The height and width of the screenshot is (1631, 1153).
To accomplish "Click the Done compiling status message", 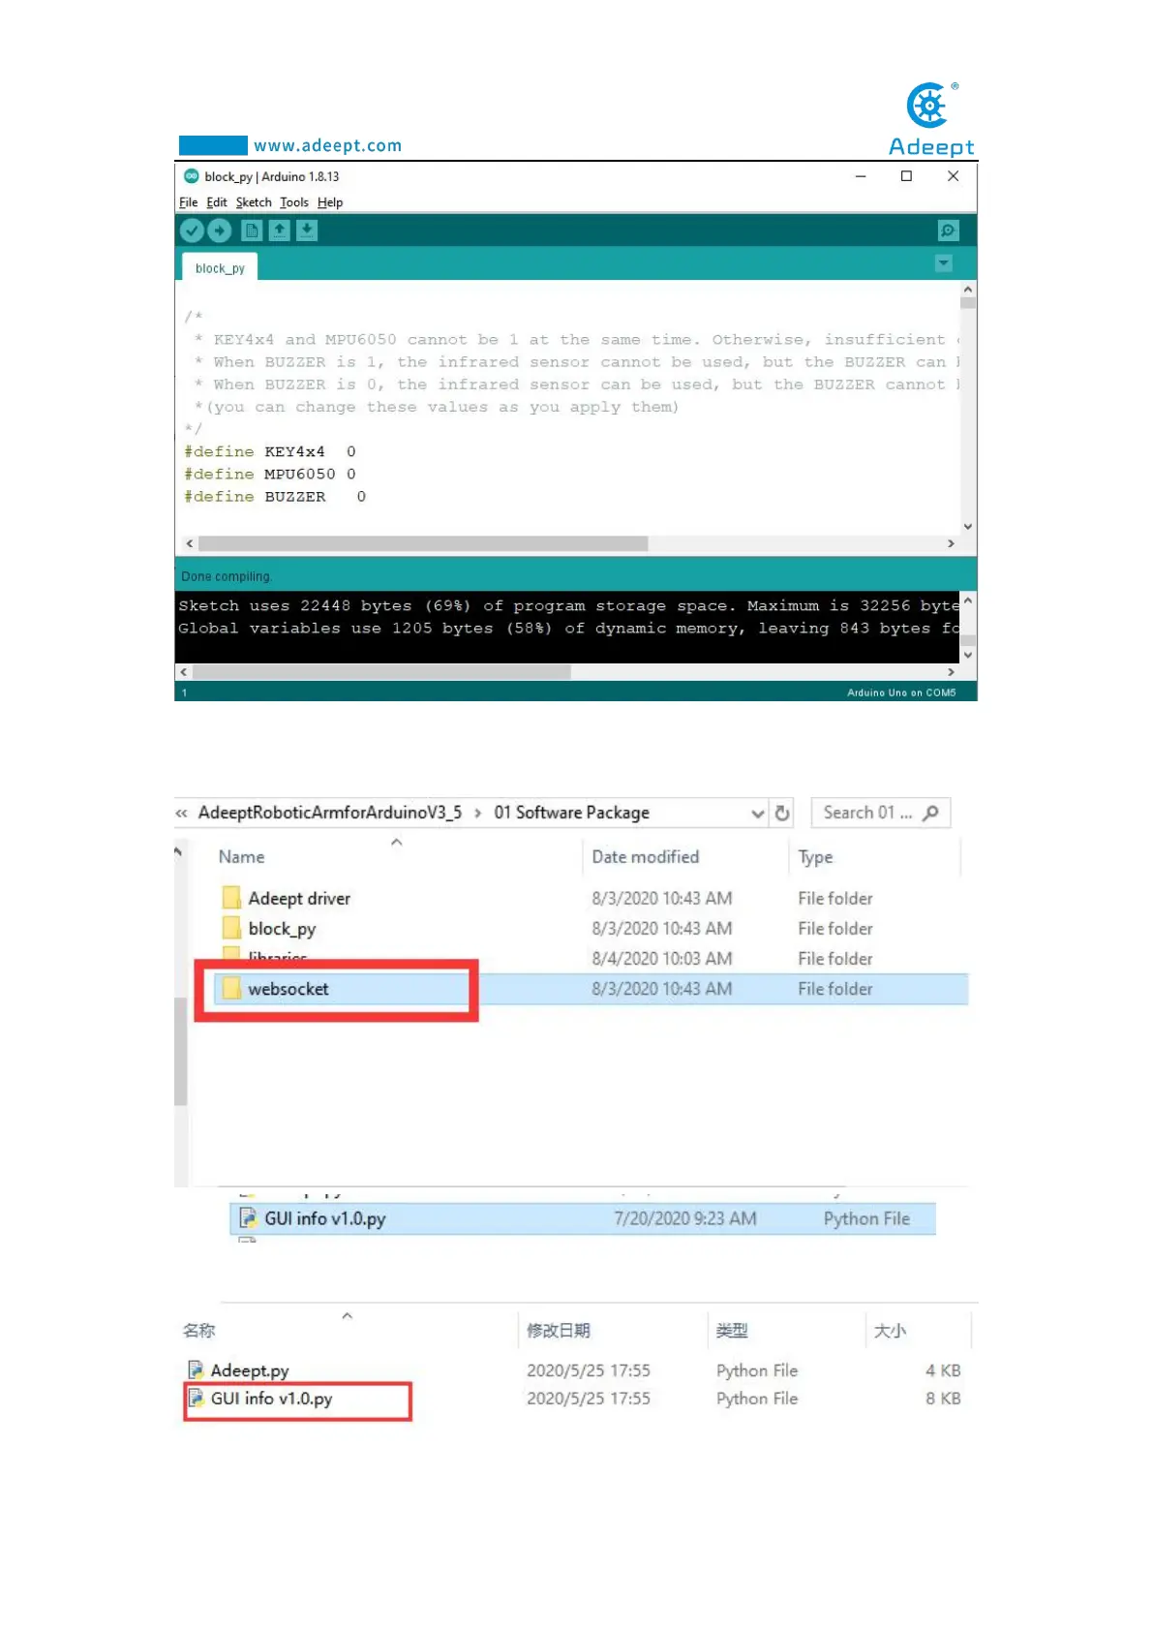I will [227, 576].
